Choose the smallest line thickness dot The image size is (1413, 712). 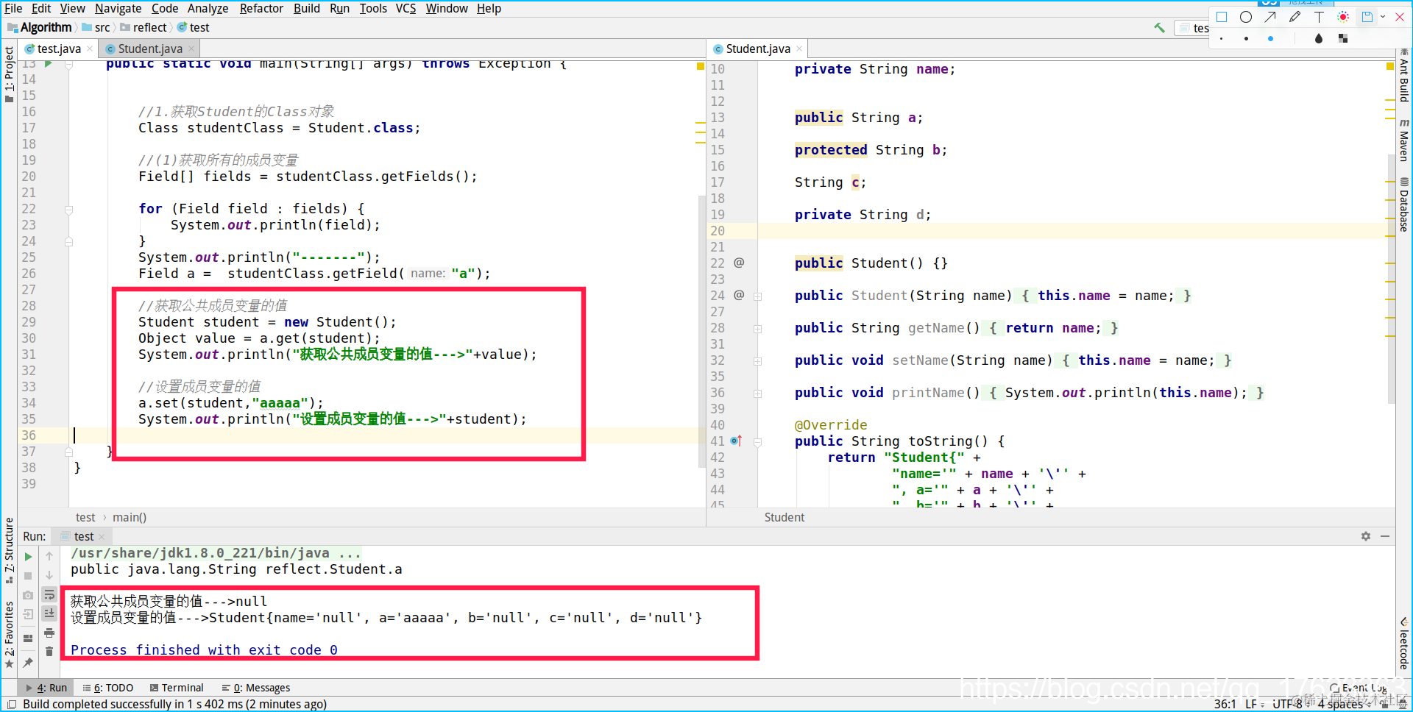coord(1222,38)
